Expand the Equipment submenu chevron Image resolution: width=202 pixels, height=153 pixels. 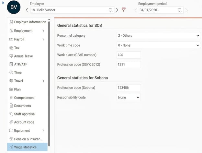43,131
